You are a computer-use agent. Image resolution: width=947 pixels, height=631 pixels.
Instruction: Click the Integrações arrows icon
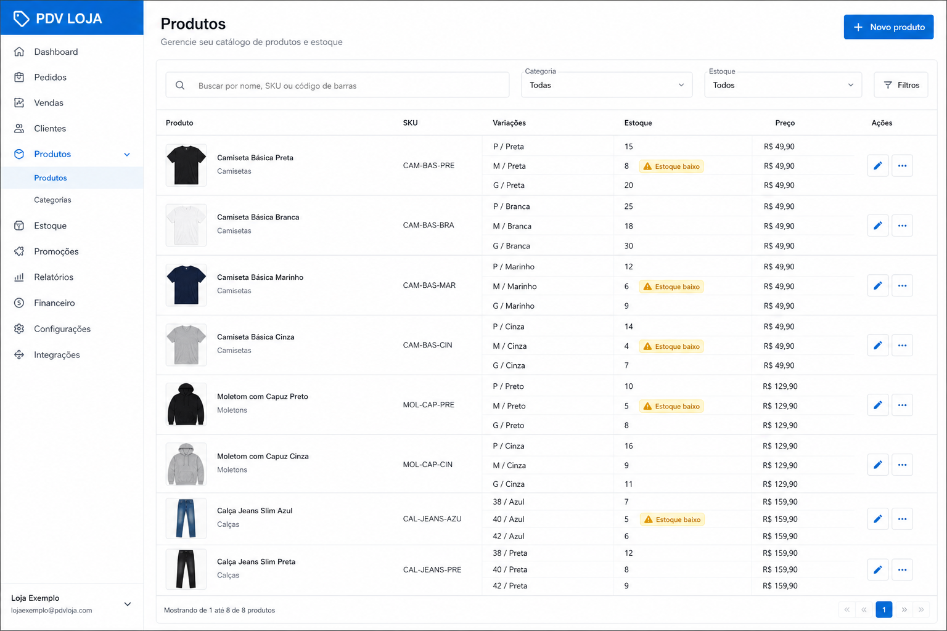click(19, 354)
